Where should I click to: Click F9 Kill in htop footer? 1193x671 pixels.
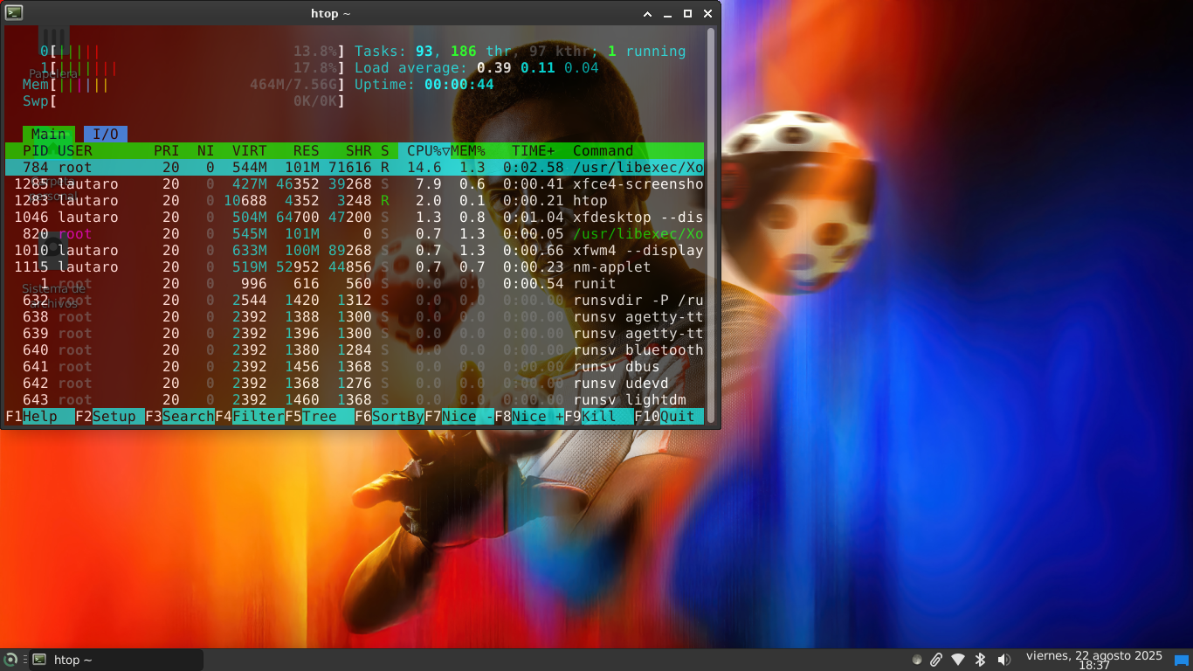coord(599,417)
